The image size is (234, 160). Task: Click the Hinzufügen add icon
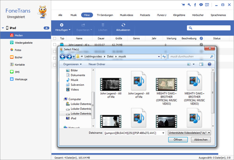coord(62,25)
